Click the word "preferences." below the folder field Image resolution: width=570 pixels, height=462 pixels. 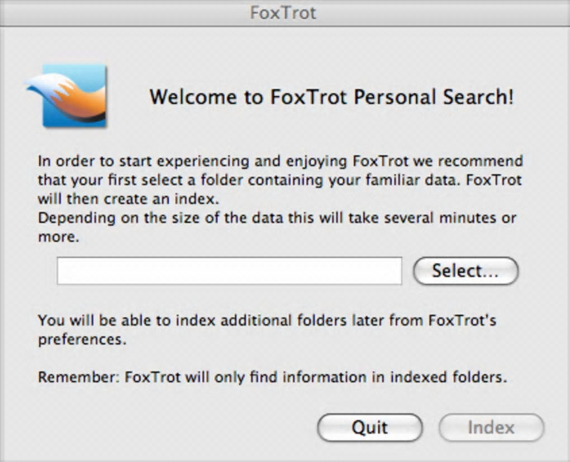coord(82,340)
